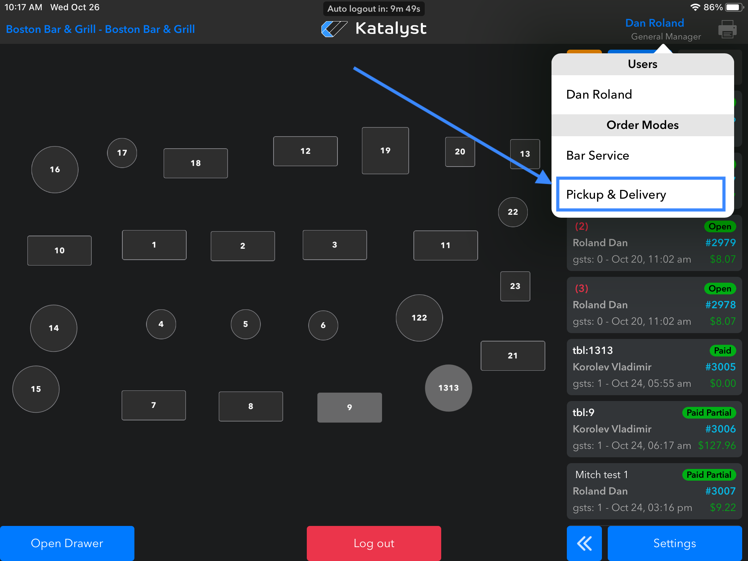Tap the printer icon in header
This screenshot has height=561, width=748.
[x=727, y=29]
